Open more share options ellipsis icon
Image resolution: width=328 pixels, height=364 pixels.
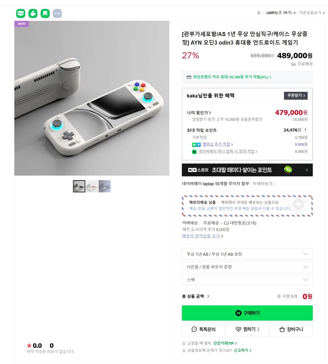pos(58,13)
